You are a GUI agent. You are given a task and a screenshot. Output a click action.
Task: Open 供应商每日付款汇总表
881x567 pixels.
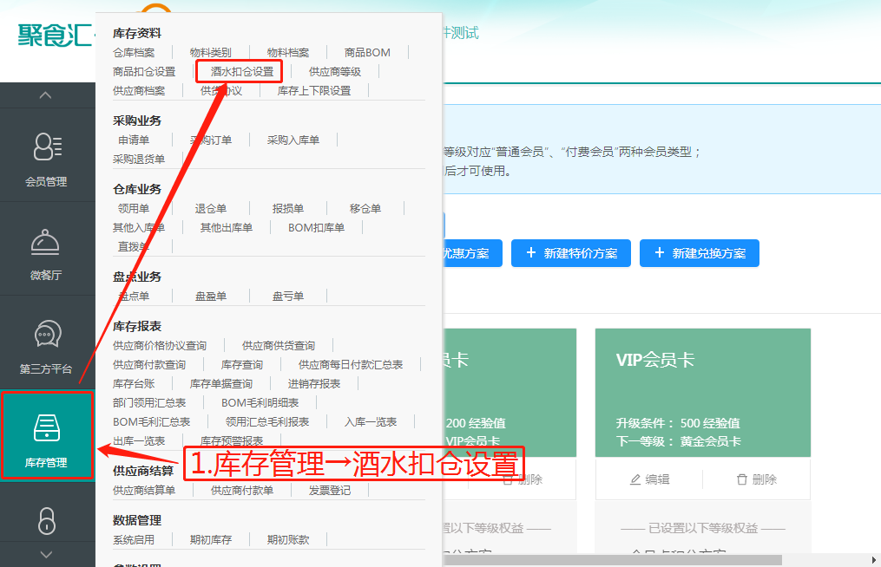(x=351, y=365)
